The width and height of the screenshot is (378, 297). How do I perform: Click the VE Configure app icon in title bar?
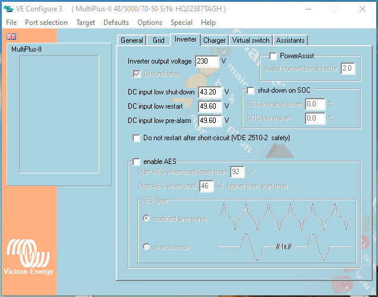(8, 9)
